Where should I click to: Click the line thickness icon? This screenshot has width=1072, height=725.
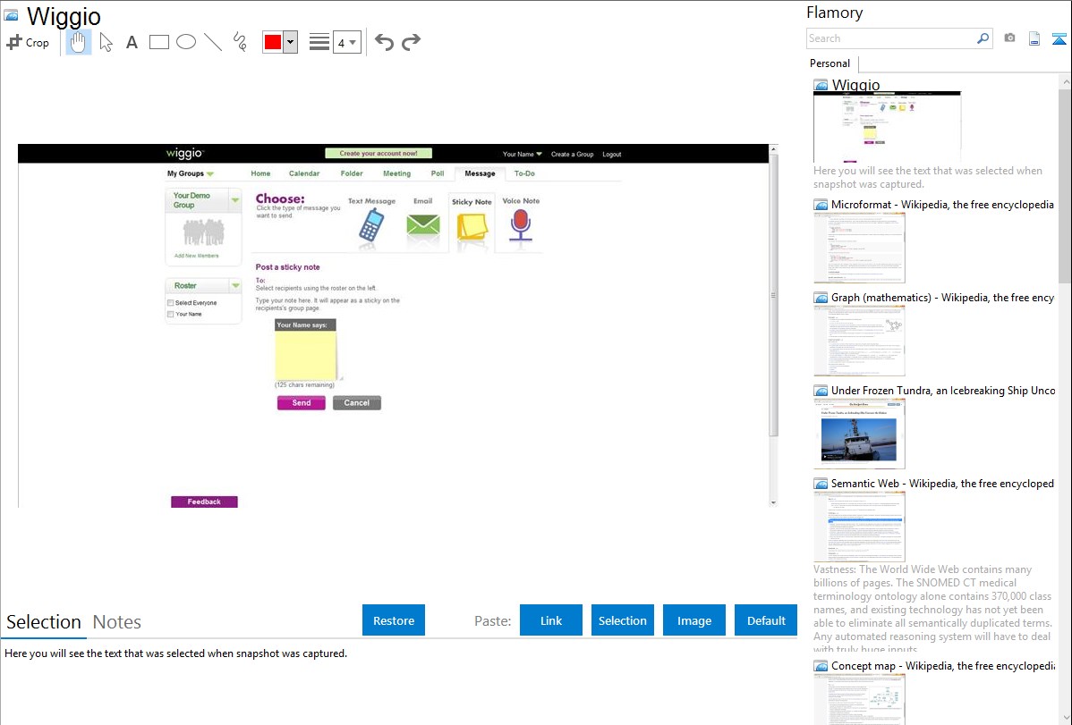click(x=319, y=42)
